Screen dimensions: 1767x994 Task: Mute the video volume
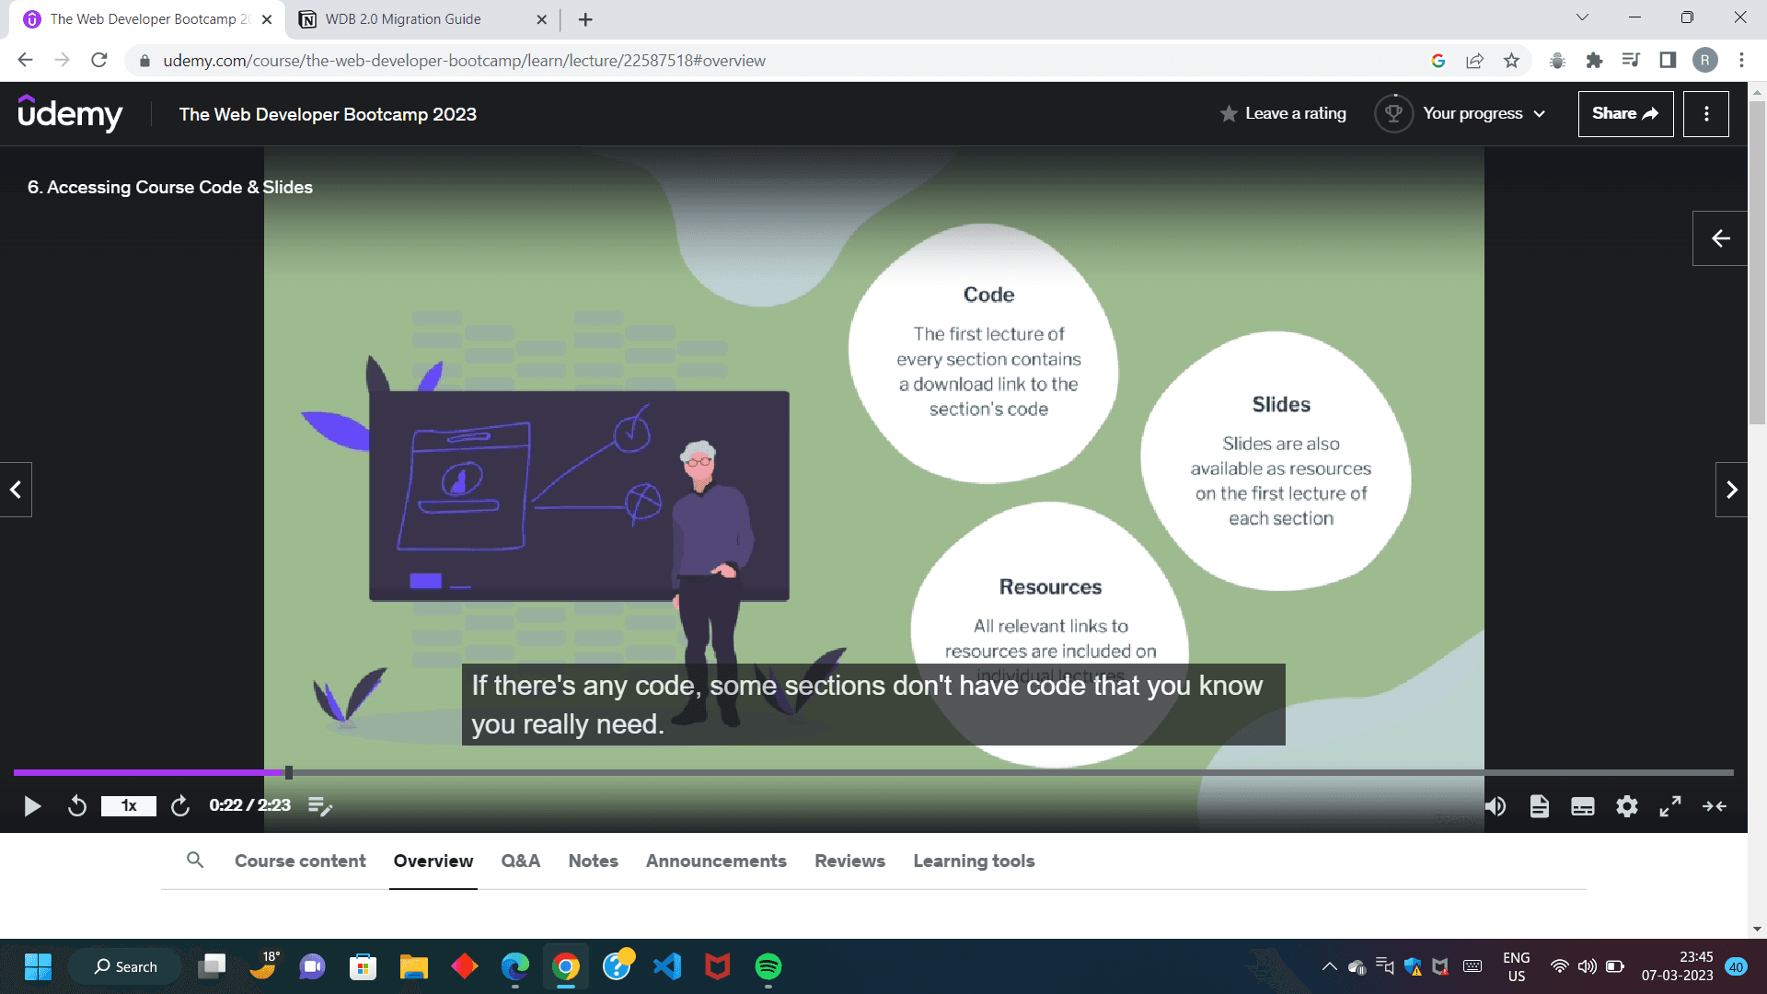[x=1496, y=807]
